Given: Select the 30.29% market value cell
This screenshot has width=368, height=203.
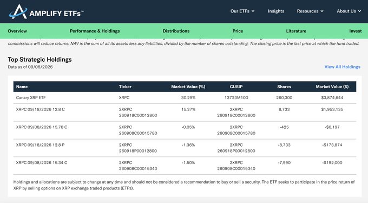Looking at the screenshot, I should tap(188, 97).
